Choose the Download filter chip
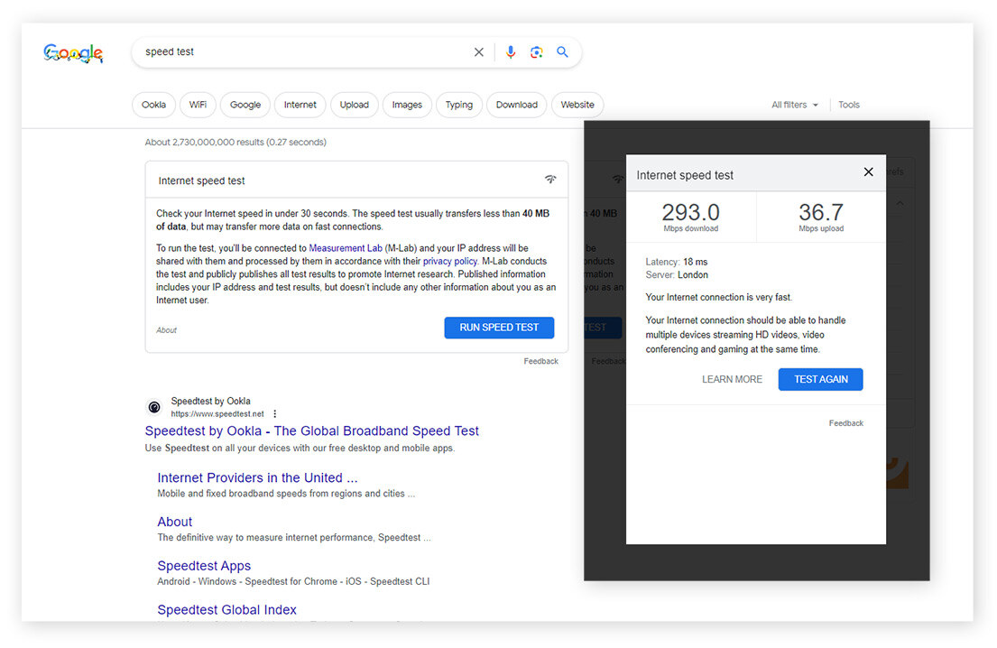 (516, 105)
